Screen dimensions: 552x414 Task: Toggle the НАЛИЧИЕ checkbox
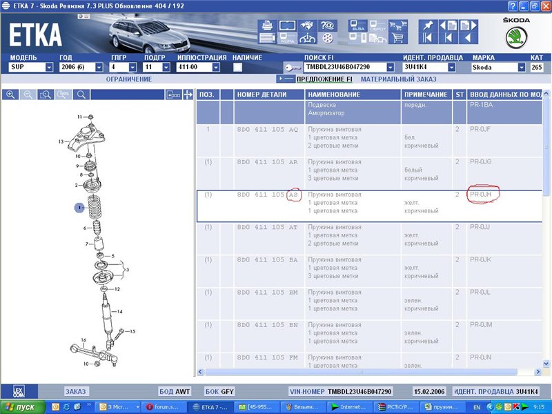click(x=237, y=67)
